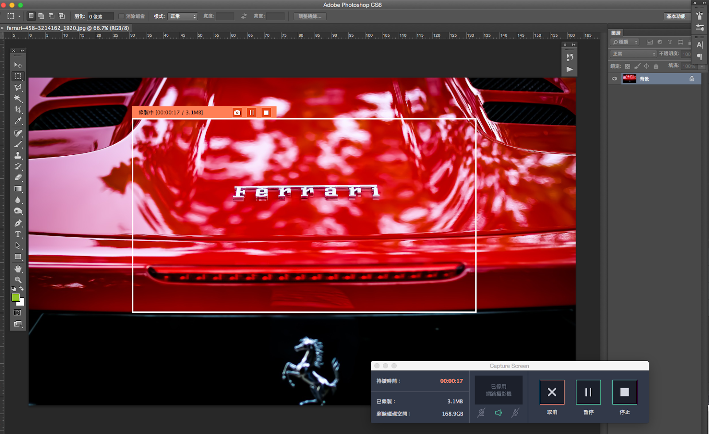
Task: Select the Eraser tool
Action: tap(18, 178)
